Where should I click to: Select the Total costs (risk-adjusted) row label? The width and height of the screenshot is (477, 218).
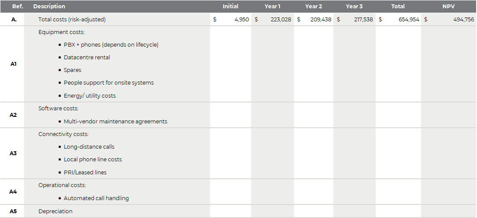[72, 20]
